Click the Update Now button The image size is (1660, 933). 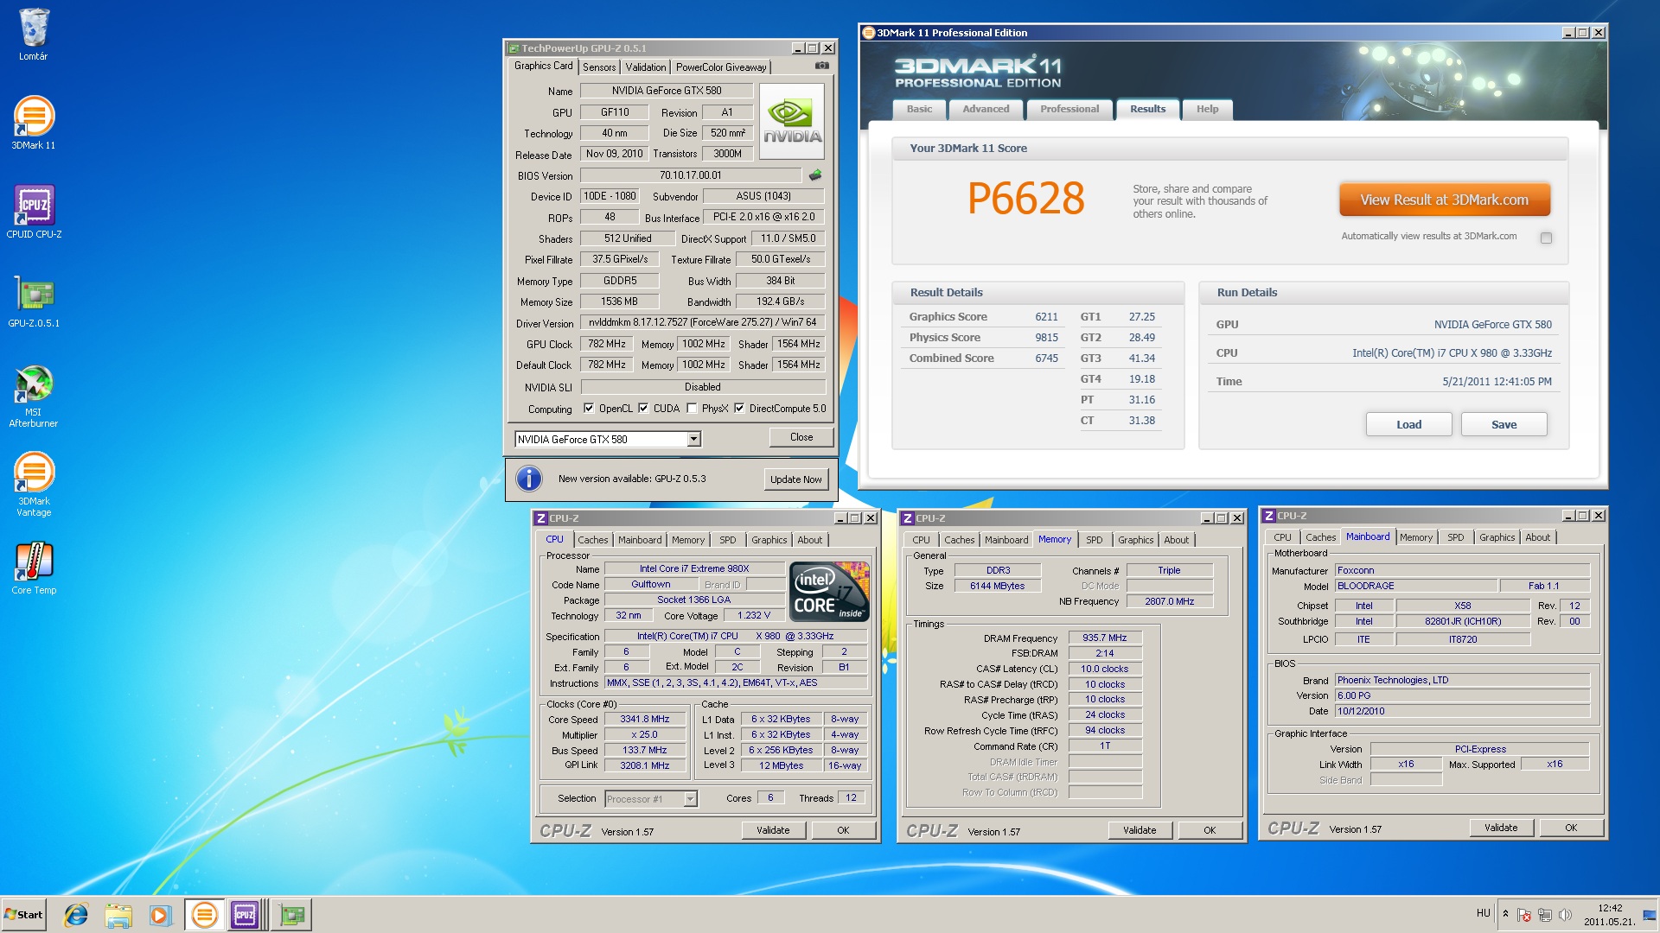pyautogui.click(x=795, y=479)
